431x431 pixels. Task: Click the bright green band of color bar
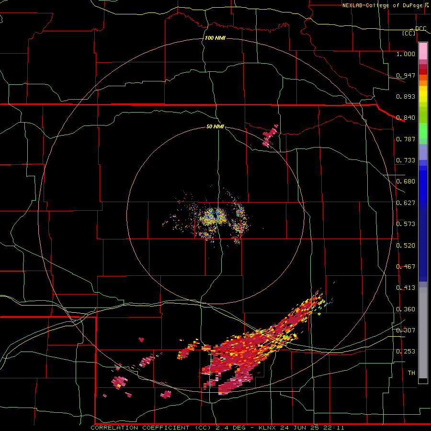pyautogui.click(x=423, y=131)
